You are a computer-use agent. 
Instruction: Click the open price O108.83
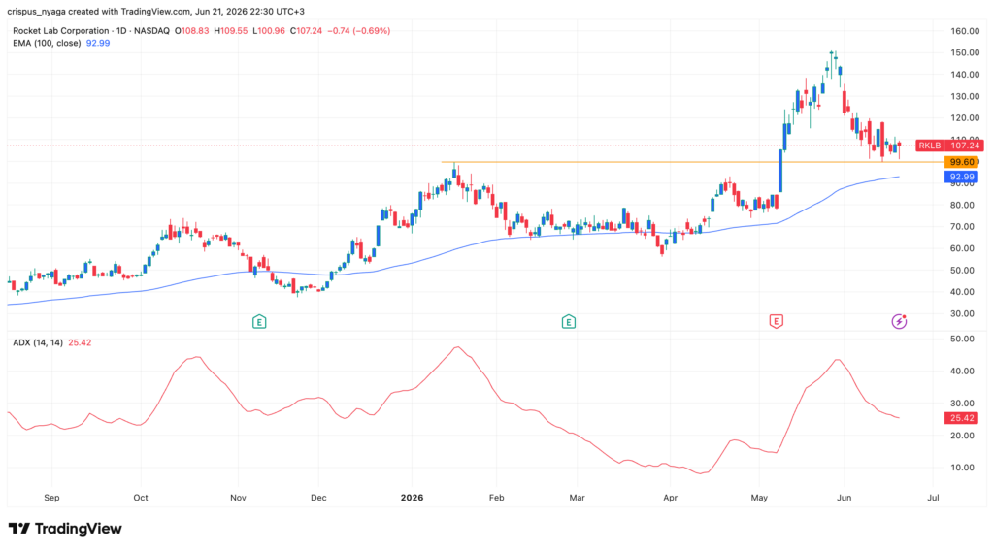191,30
